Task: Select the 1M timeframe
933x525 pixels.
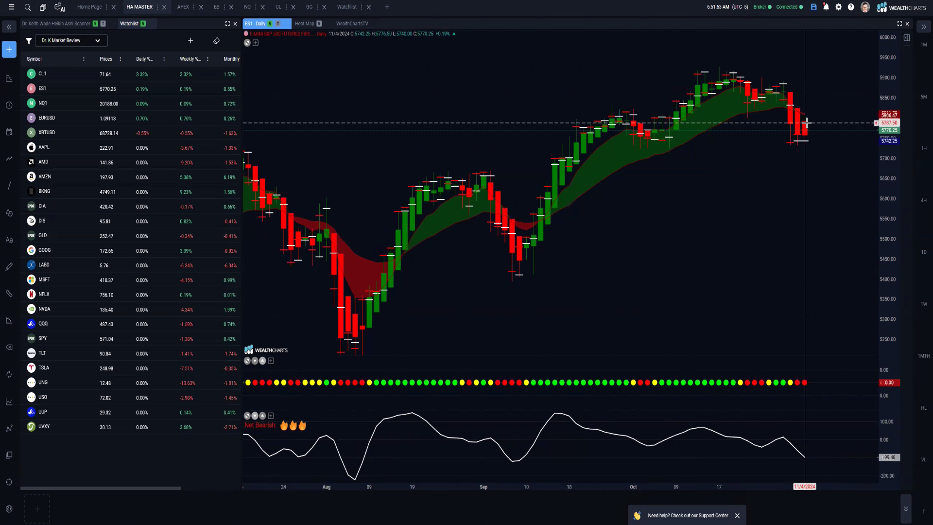Action: coord(924,45)
